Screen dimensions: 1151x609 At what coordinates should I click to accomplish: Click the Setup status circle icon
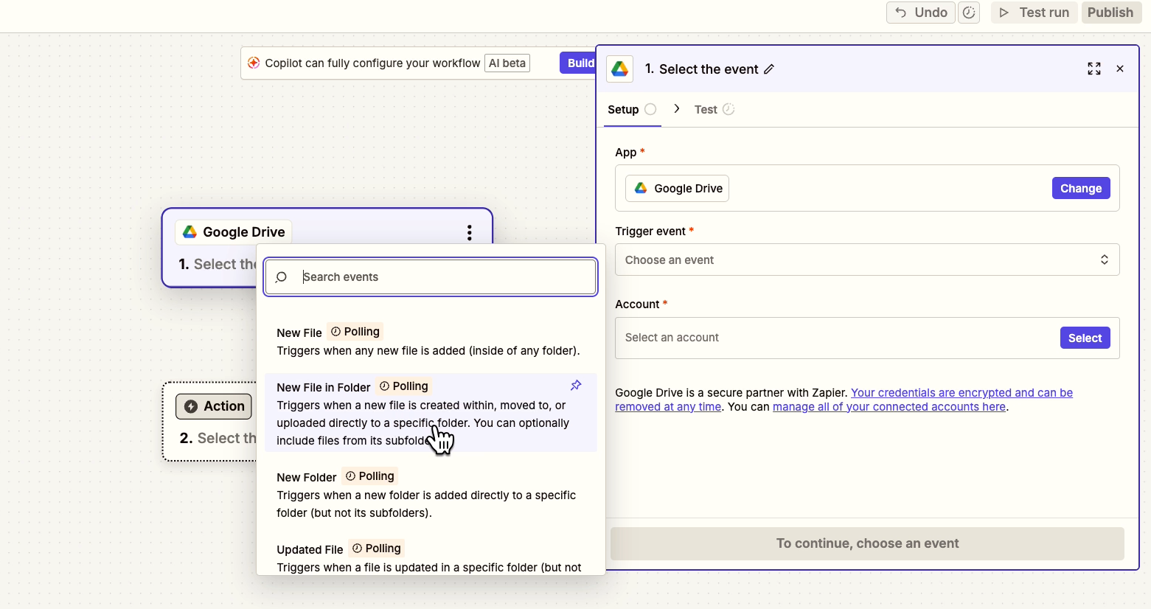coord(650,109)
